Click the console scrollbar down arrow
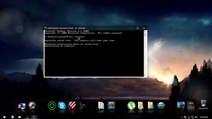212x119 pixels. coord(145,75)
